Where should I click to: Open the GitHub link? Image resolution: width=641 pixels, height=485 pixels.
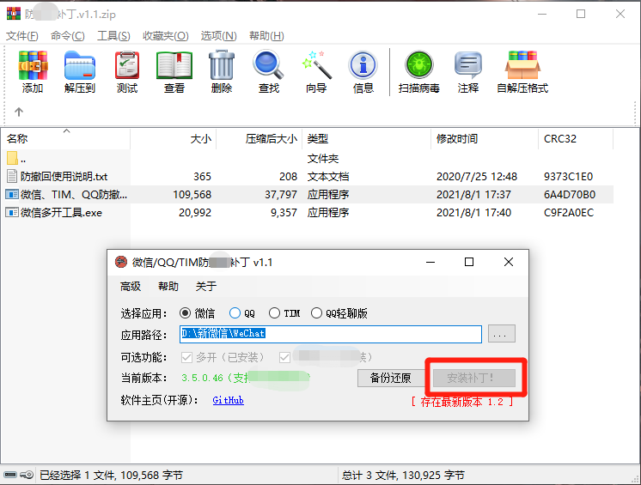[x=228, y=400]
